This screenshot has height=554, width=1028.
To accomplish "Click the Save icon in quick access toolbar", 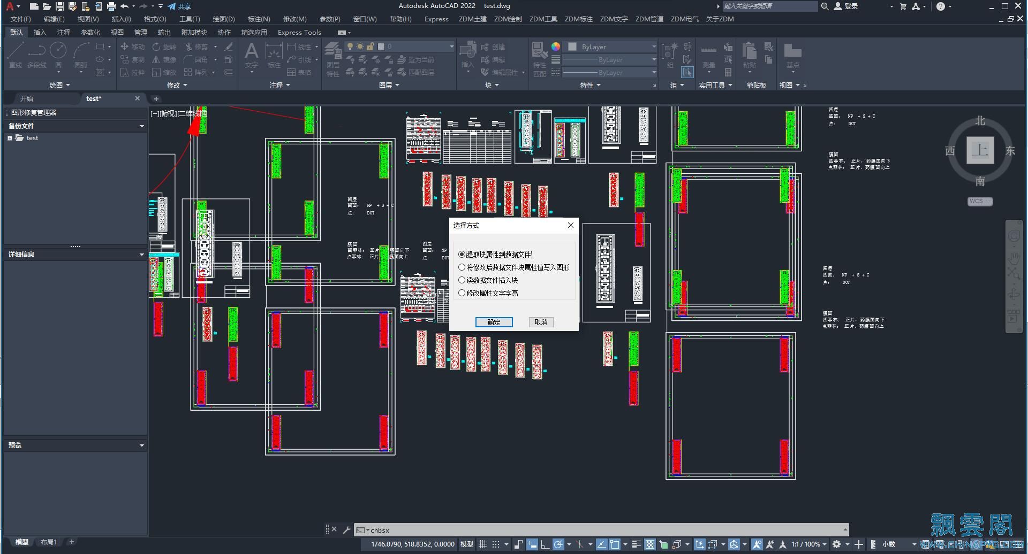I will (x=59, y=6).
